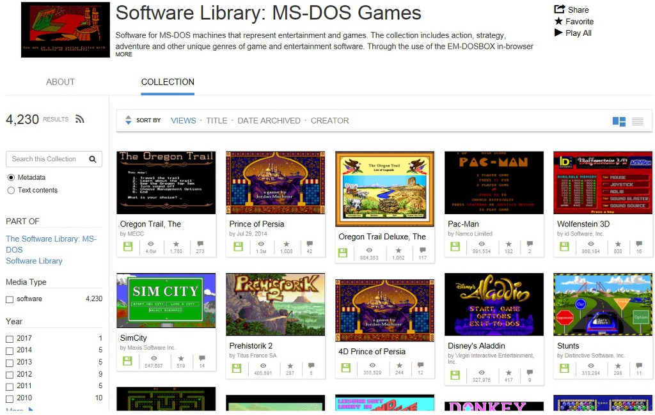Viewport: 655px width, 415px height.
Task: Open the RSS feed icon beside results
Action: (x=80, y=119)
